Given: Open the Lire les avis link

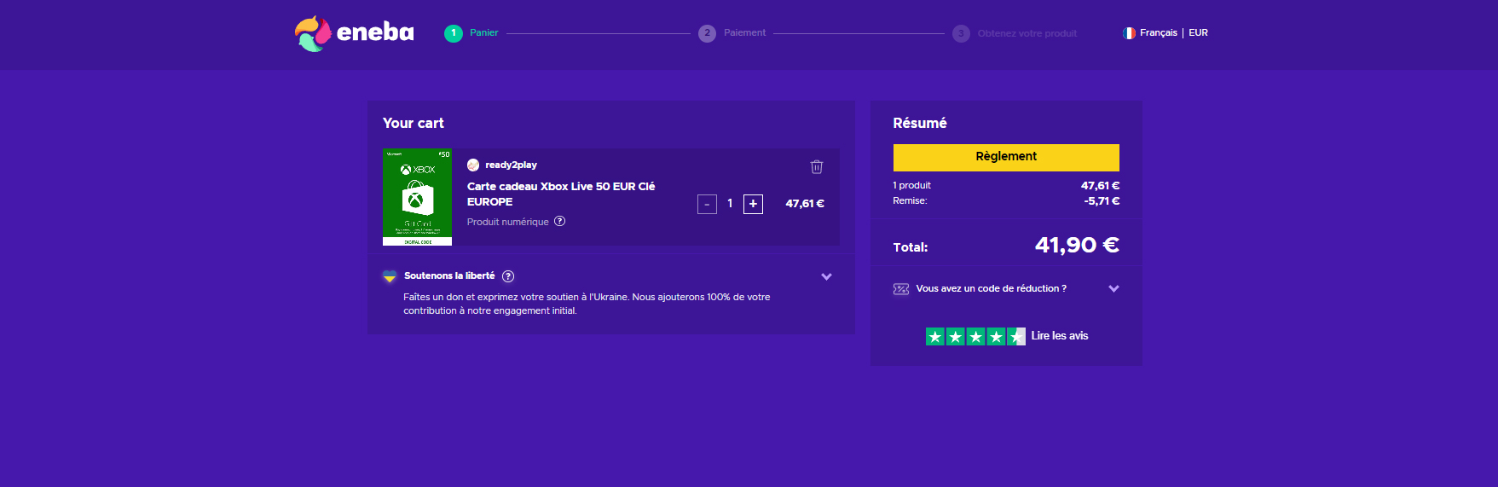Looking at the screenshot, I should [x=1059, y=336].
